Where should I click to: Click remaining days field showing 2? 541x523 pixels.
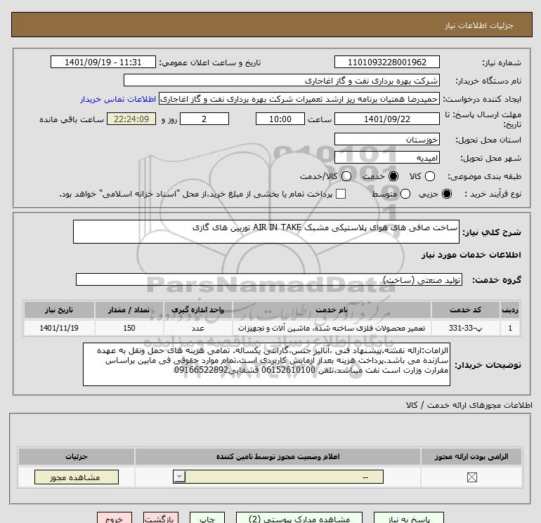tap(204, 119)
